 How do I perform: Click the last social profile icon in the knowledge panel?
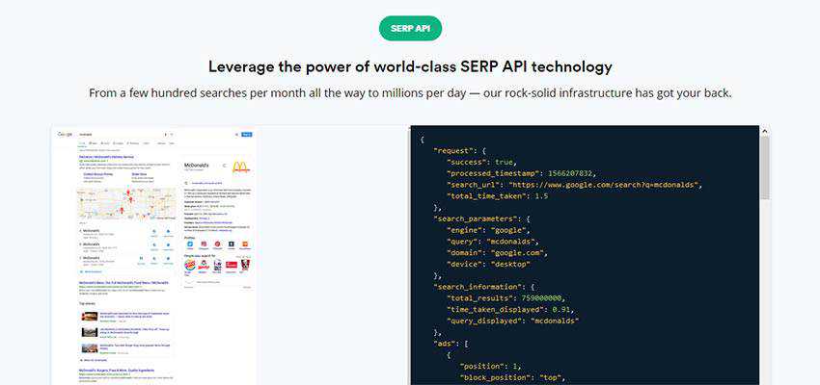244,244
